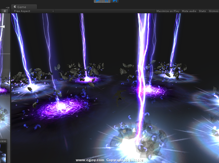
Task: Open the Free Aspect dropdown
Action: (x=33, y=11)
